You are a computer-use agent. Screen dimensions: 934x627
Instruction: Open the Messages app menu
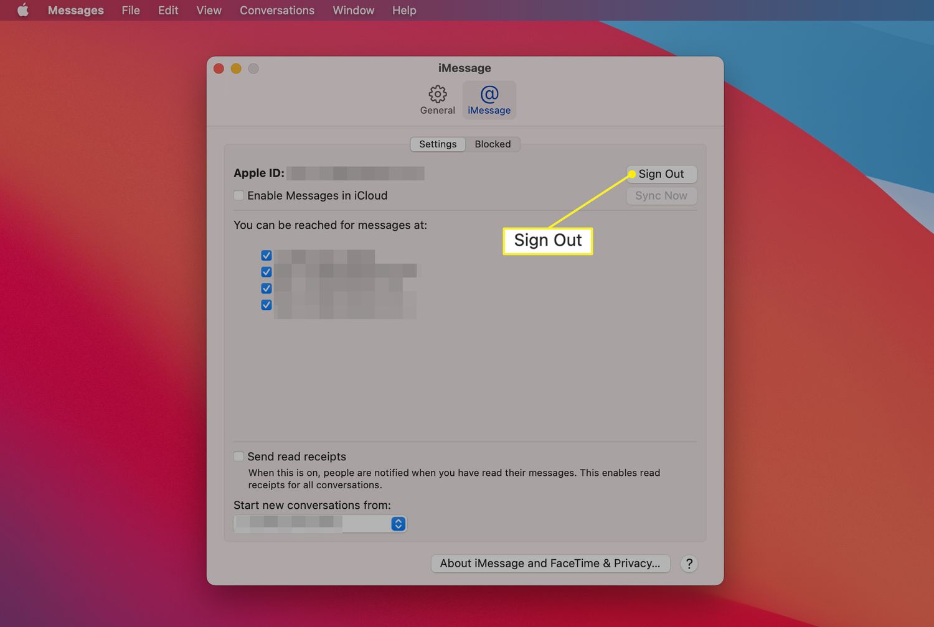coord(76,11)
